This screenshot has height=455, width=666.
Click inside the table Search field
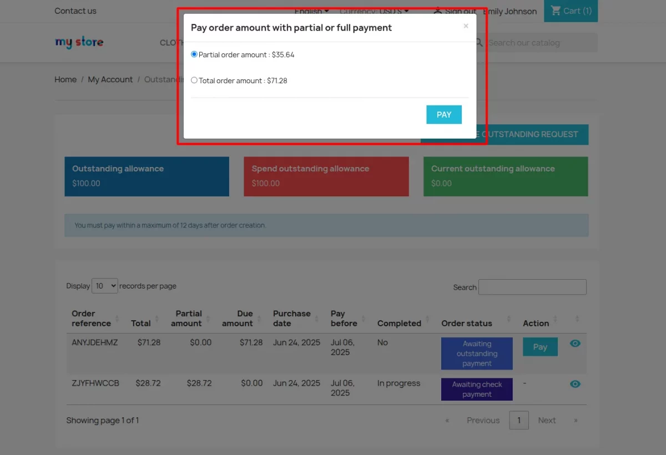[532, 287]
